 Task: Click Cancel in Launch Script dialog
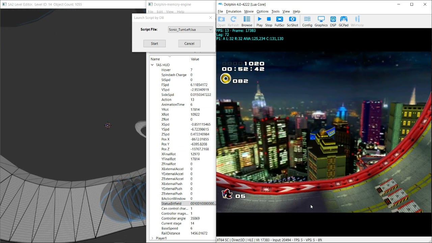click(189, 44)
